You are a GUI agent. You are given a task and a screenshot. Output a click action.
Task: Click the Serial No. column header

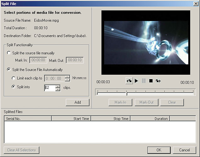tap(28, 119)
